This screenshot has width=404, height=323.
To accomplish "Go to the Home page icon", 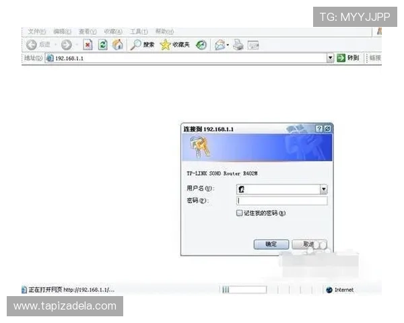I will coord(118,44).
